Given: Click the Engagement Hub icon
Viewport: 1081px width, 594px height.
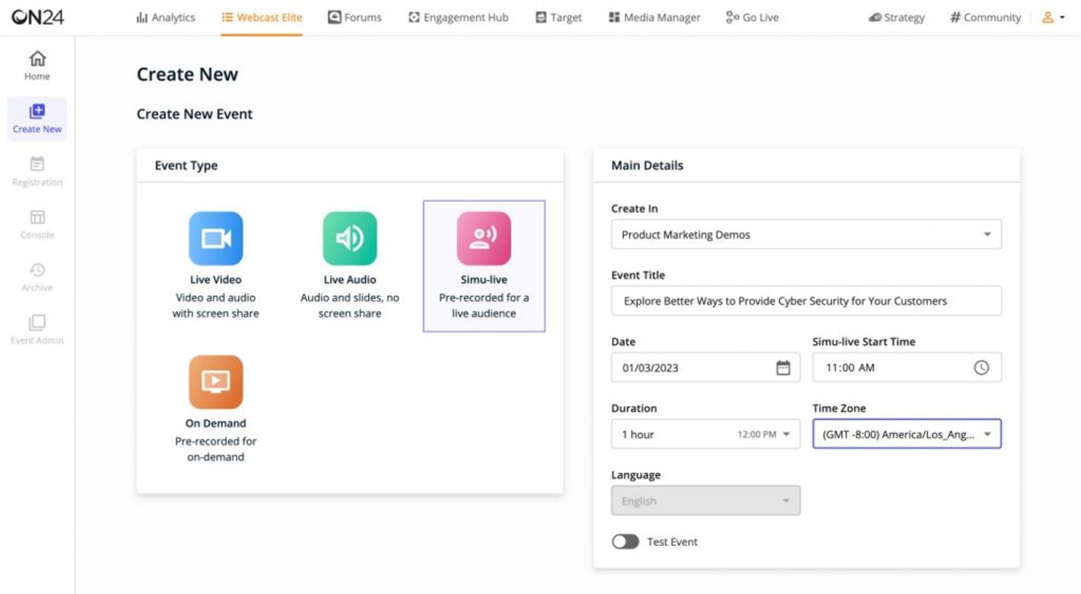Looking at the screenshot, I should [414, 17].
